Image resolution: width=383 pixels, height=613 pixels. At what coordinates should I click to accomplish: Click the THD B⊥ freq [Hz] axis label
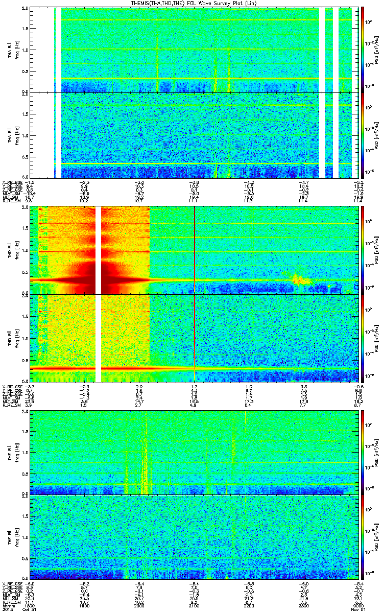click(x=16, y=250)
